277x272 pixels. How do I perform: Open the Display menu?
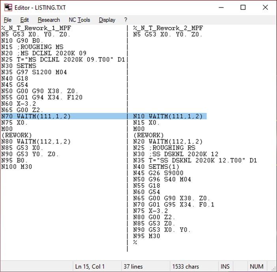click(x=107, y=20)
